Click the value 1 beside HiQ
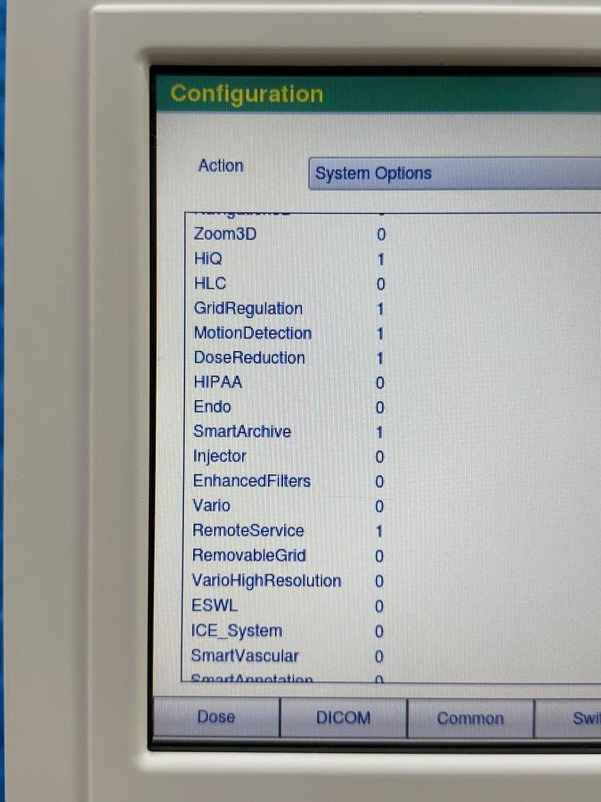601x802 pixels. click(x=381, y=259)
